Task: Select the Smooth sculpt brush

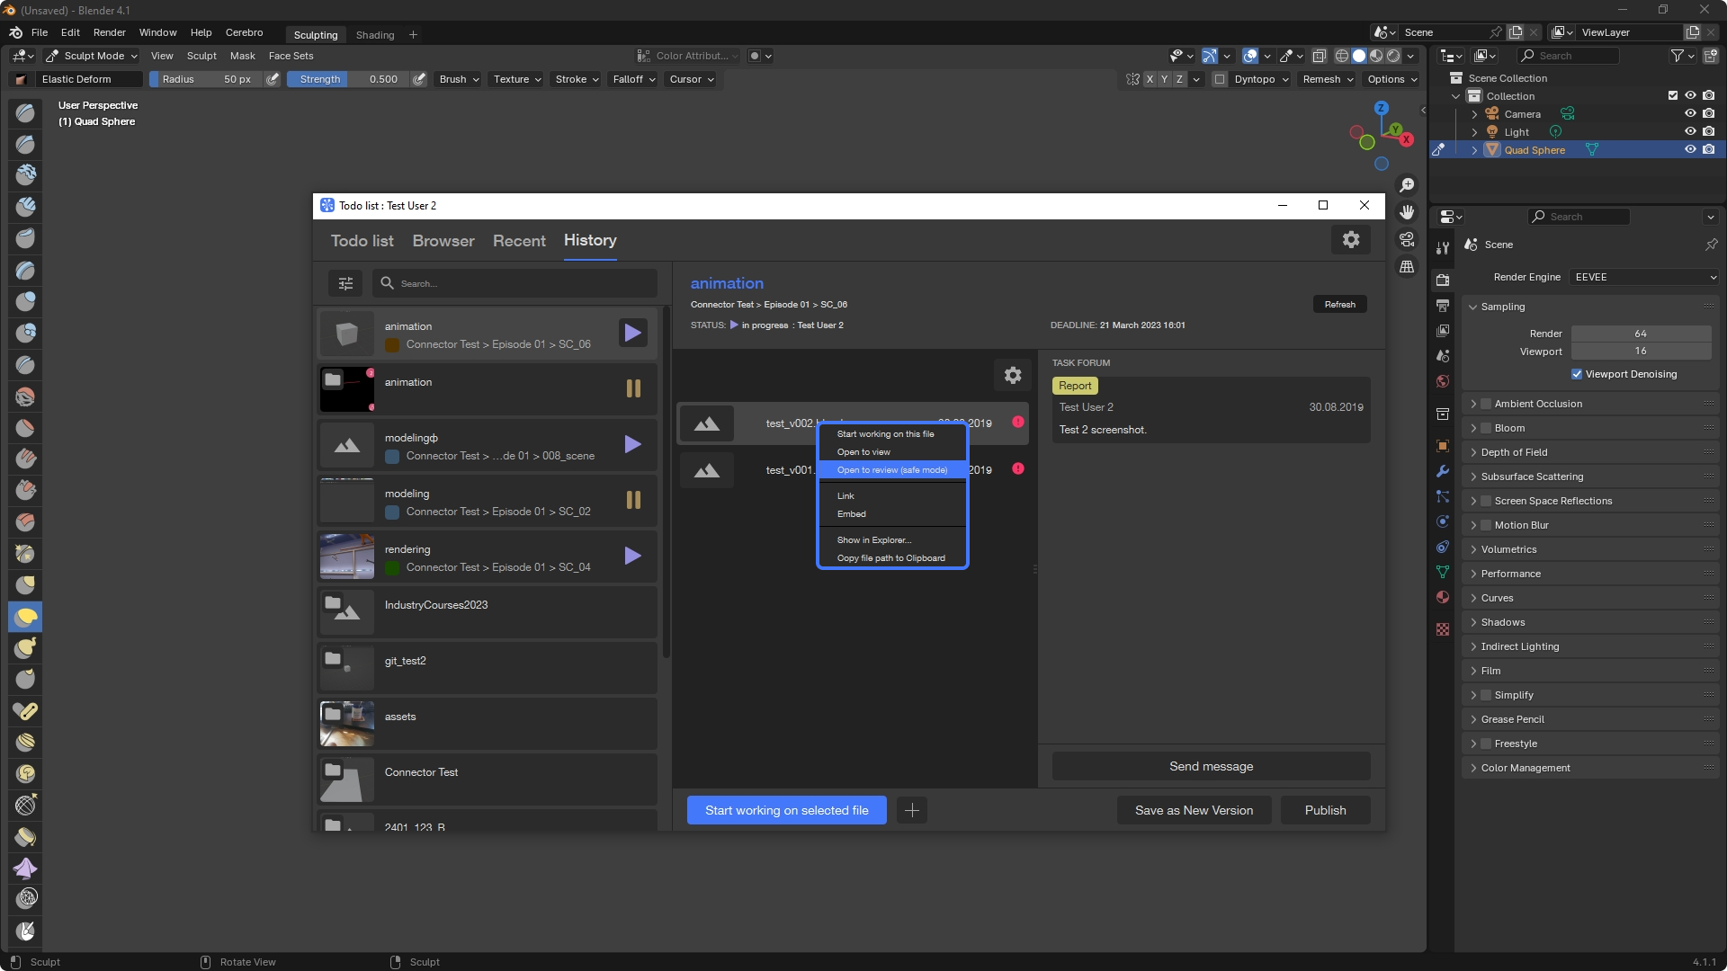Action: (25, 396)
